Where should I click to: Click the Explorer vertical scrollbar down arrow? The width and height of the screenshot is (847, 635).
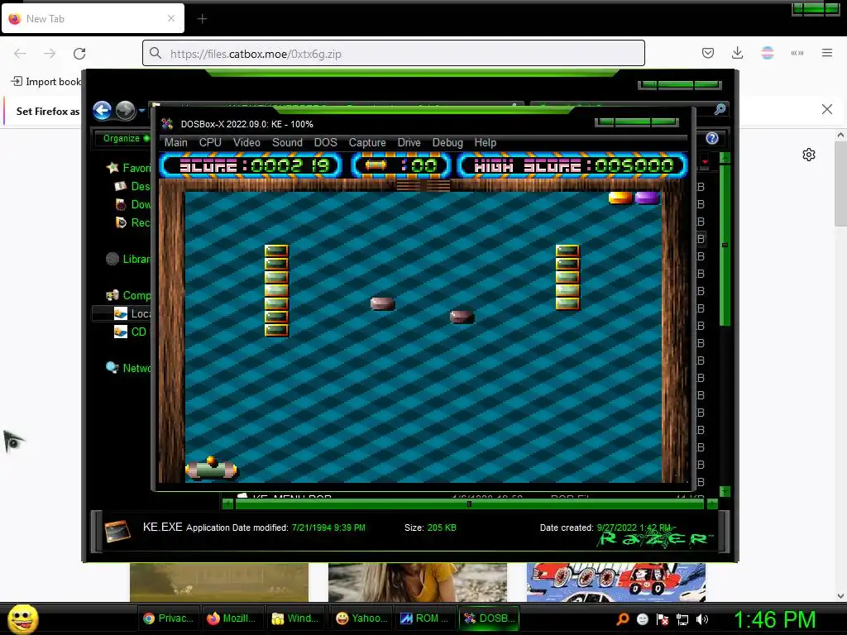[725, 491]
